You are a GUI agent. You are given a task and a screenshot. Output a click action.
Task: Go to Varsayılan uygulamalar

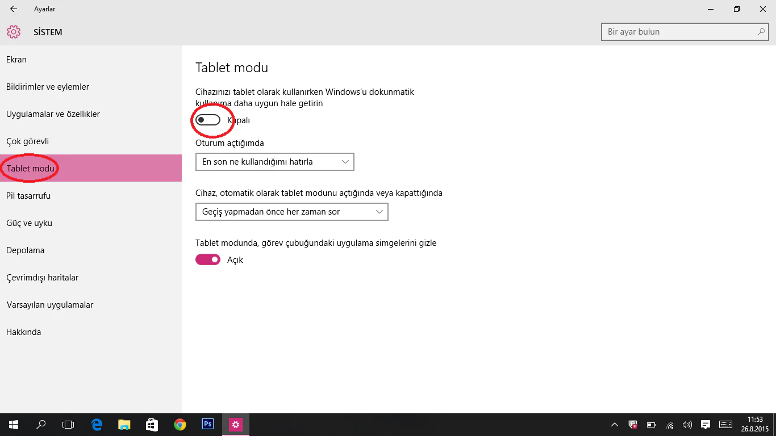[91, 305]
